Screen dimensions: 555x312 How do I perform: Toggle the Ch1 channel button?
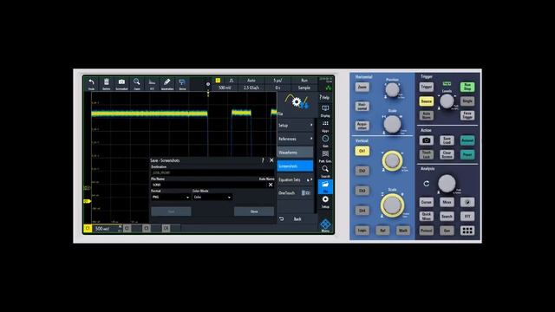[x=362, y=151]
